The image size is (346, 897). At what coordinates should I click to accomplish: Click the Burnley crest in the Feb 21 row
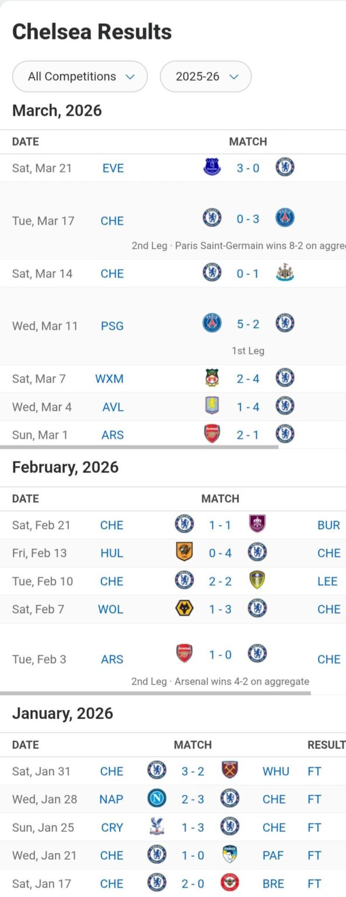(x=257, y=524)
